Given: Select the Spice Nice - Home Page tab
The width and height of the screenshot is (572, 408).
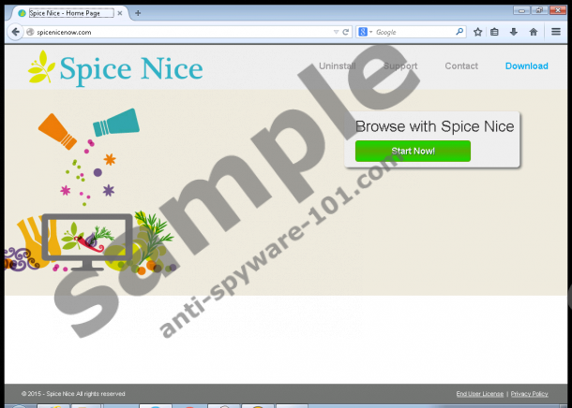Looking at the screenshot, I should point(68,13).
